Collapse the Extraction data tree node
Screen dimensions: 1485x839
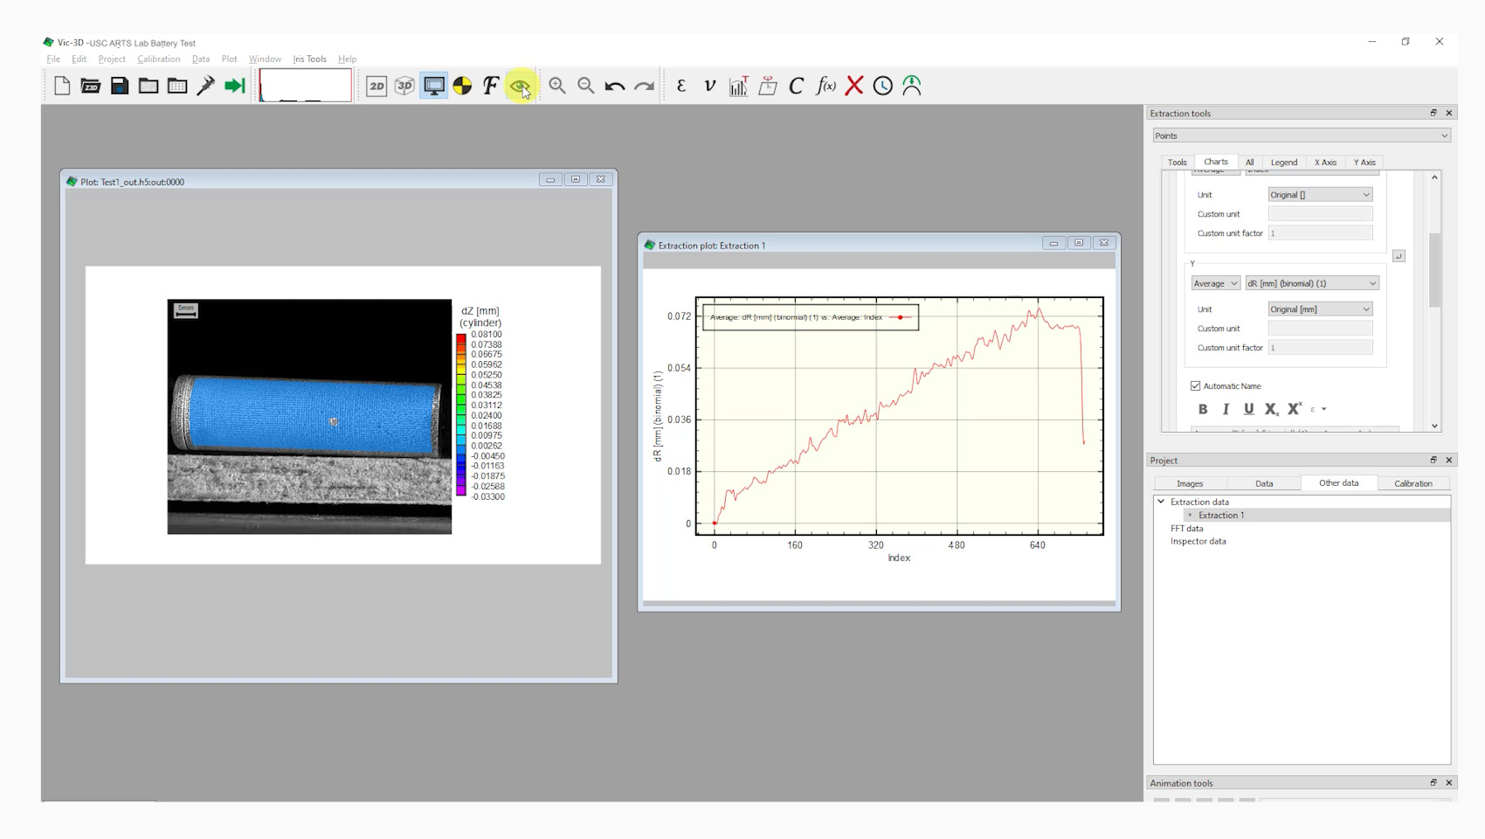click(1161, 502)
